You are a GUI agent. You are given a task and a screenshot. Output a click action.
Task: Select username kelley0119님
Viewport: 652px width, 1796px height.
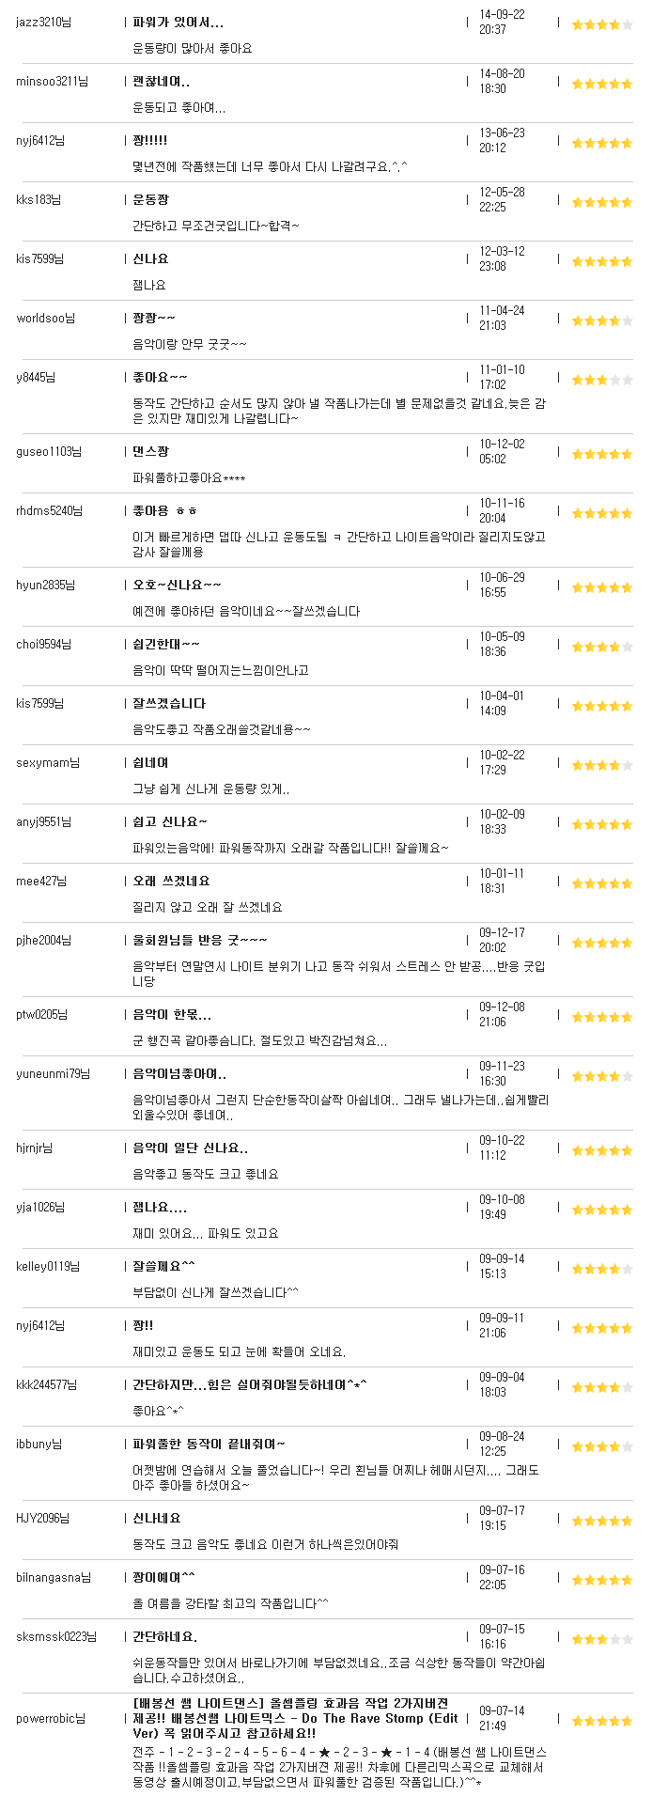(49, 1266)
